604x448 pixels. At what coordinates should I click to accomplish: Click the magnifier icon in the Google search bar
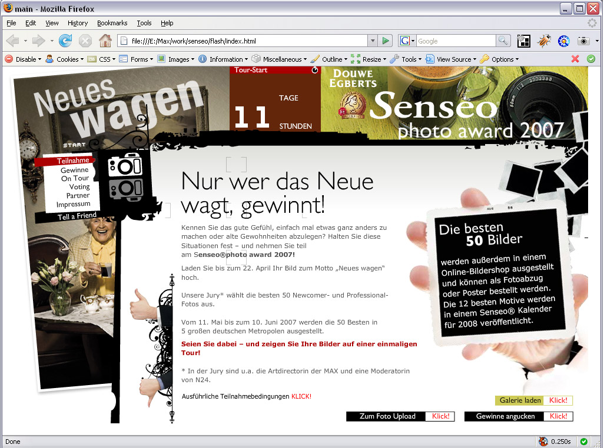coord(503,41)
